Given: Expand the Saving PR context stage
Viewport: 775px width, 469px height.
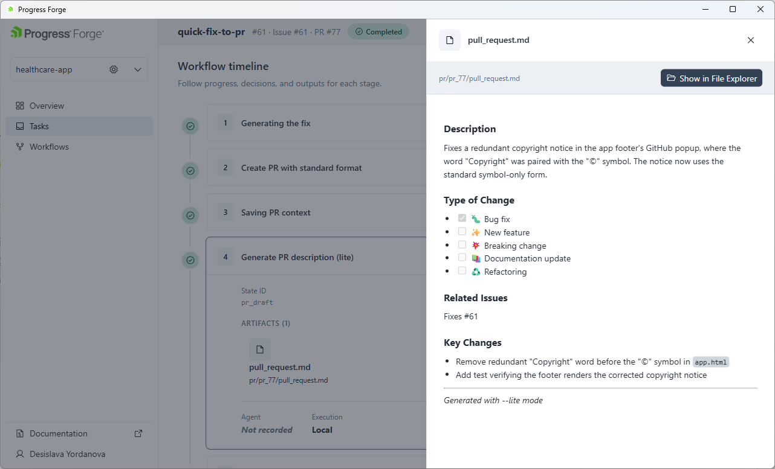Looking at the screenshot, I should 316,212.
